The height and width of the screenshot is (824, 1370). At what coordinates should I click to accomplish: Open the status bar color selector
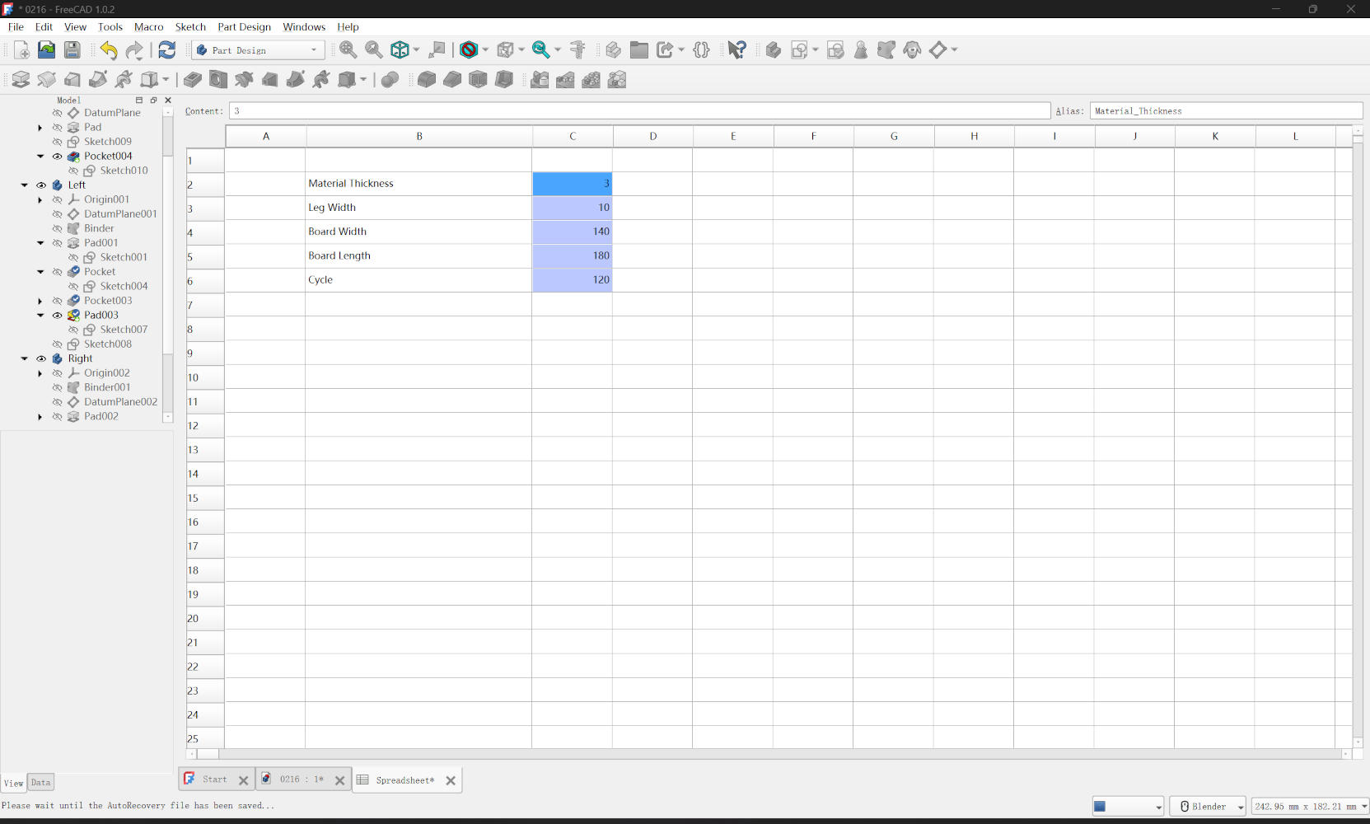(x=1128, y=807)
